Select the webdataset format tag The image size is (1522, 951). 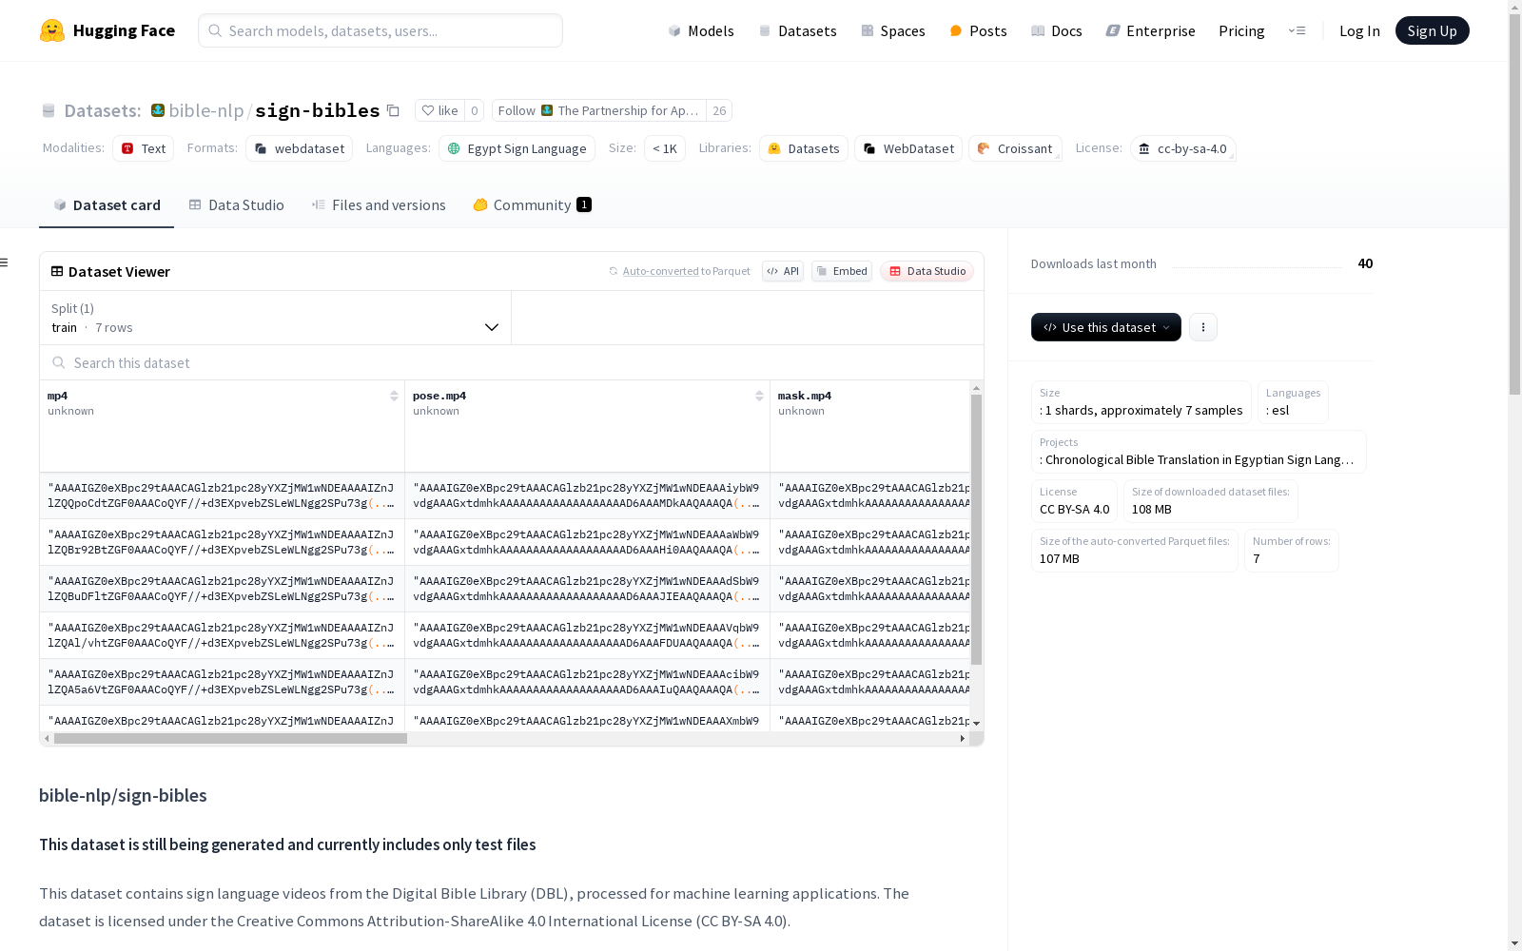[300, 148]
